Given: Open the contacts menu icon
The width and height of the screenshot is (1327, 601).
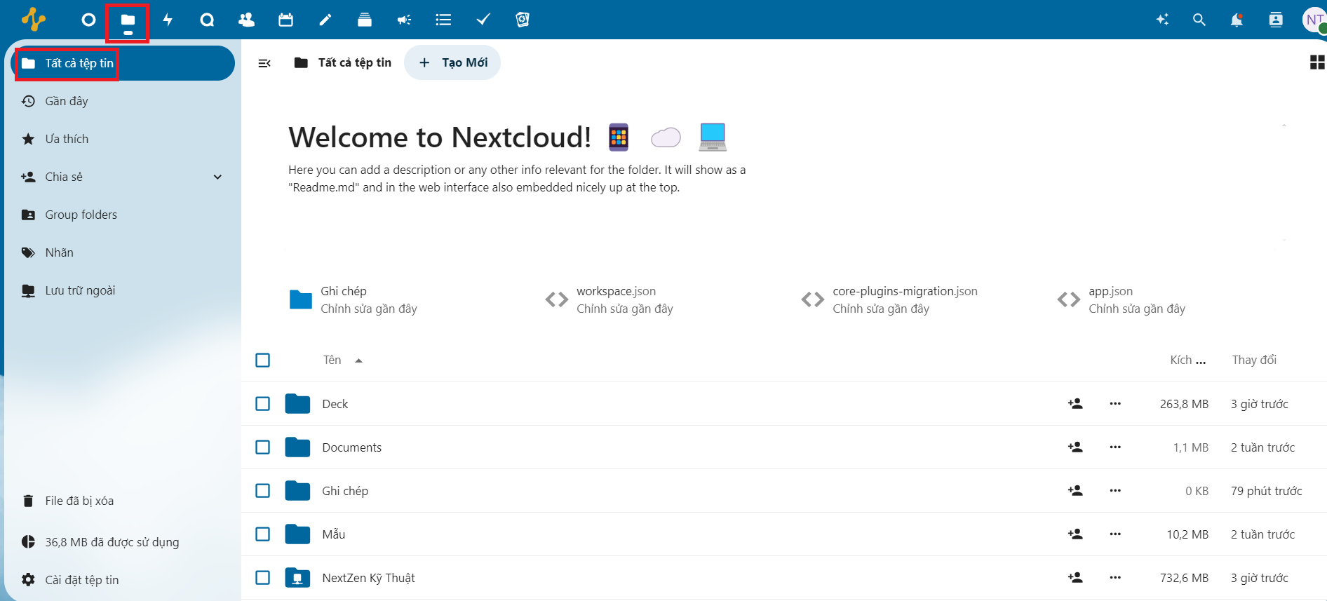Looking at the screenshot, I should click(x=1276, y=20).
